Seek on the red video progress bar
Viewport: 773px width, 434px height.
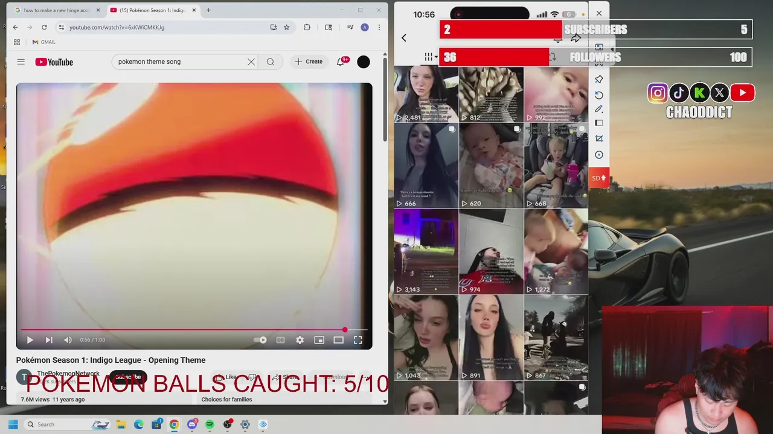194,330
